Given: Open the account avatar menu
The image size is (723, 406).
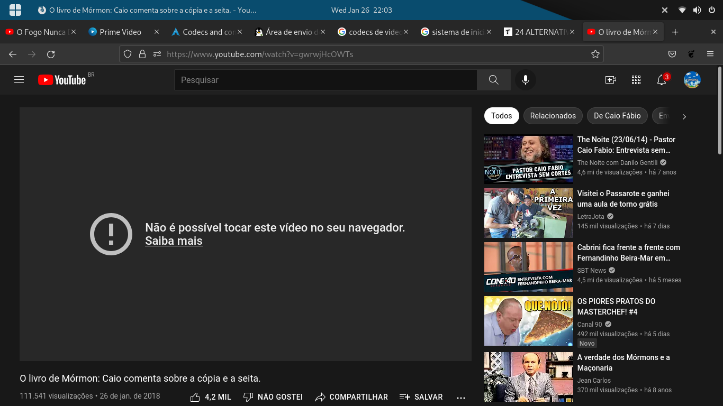Looking at the screenshot, I should 692,80.
